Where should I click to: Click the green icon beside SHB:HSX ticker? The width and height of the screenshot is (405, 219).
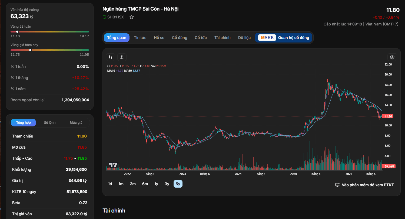click(x=104, y=17)
